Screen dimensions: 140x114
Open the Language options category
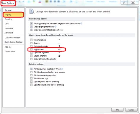pos(9,28)
